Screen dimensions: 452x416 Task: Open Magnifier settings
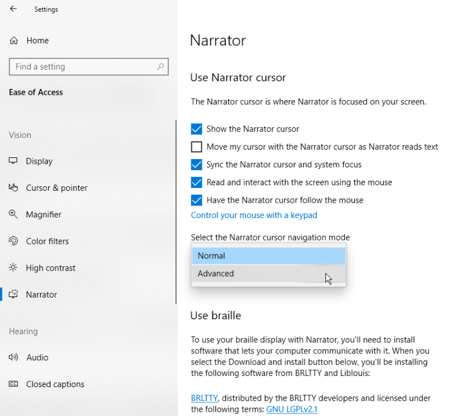[x=44, y=214]
